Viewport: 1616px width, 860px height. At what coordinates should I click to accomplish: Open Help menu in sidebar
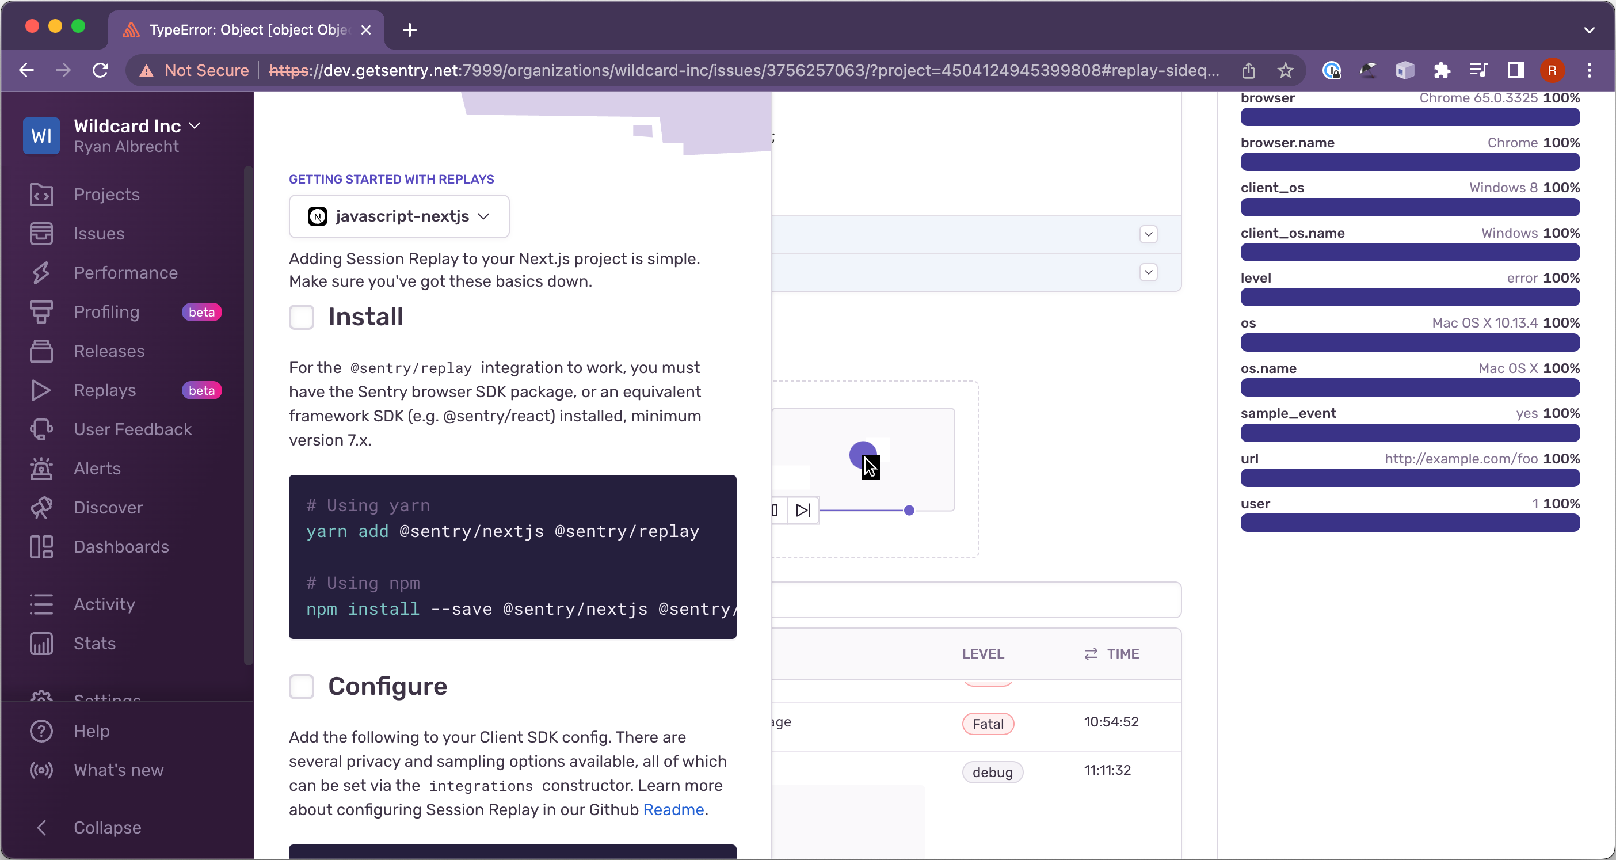click(x=92, y=731)
